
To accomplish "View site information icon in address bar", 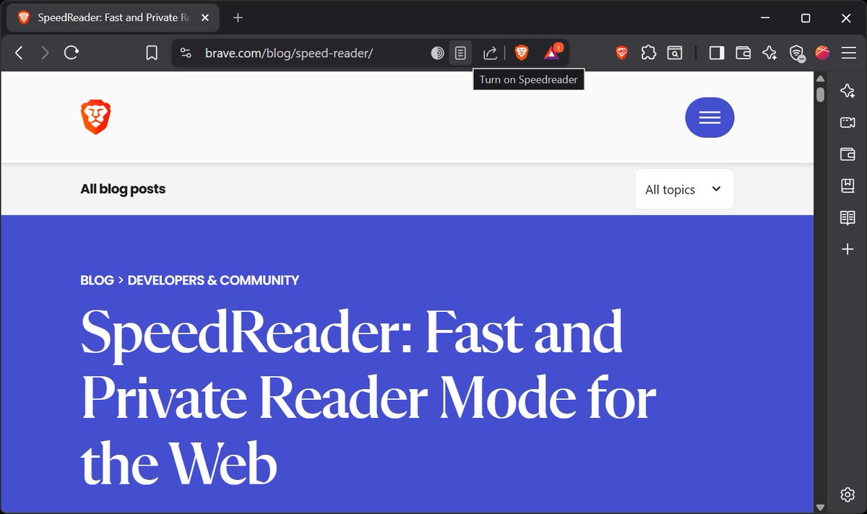I will coord(186,53).
